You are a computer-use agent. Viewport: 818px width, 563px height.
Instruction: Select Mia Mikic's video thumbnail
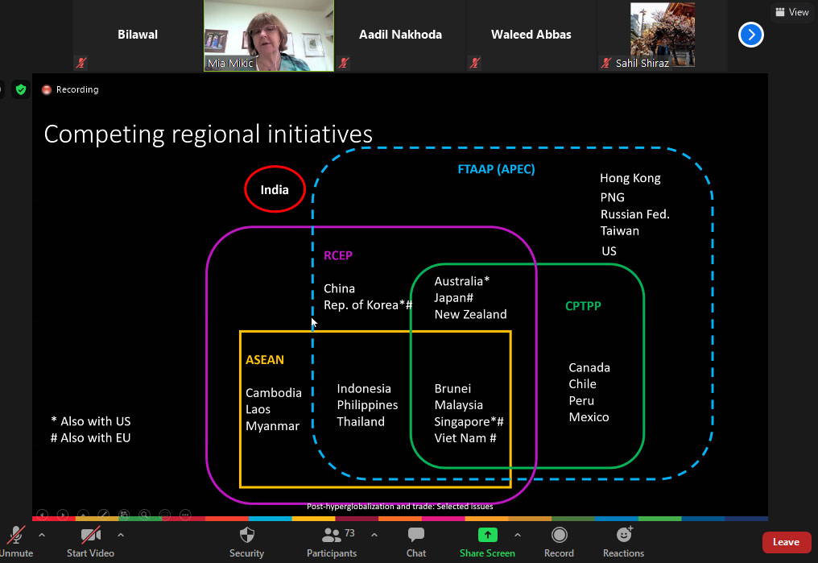269,35
